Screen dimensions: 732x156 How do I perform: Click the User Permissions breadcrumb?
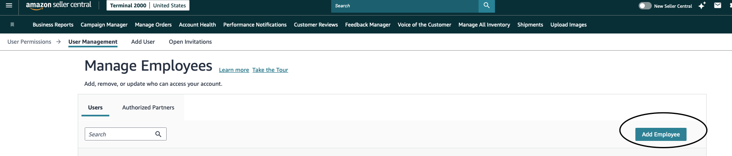coord(29,42)
